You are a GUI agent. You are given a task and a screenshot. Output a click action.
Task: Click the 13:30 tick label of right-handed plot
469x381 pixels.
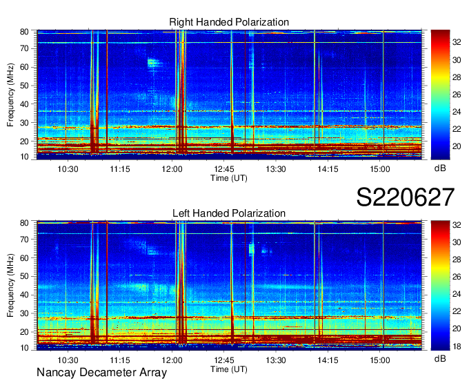276,169
